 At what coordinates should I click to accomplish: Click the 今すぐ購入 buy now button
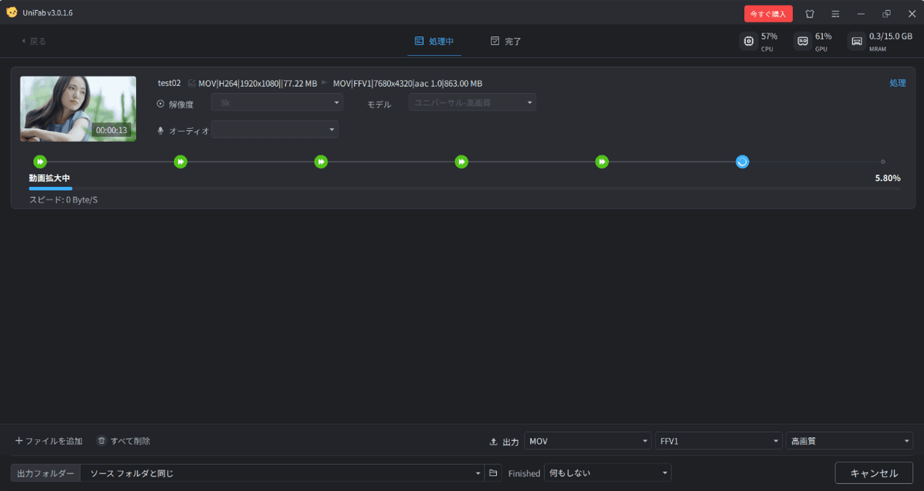[768, 14]
